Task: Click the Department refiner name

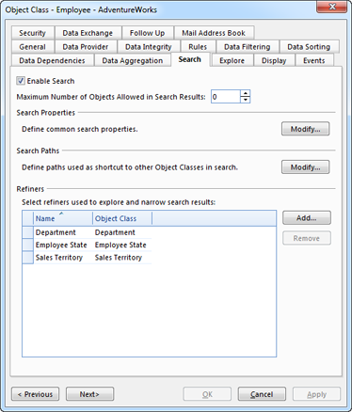Action: (56, 232)
